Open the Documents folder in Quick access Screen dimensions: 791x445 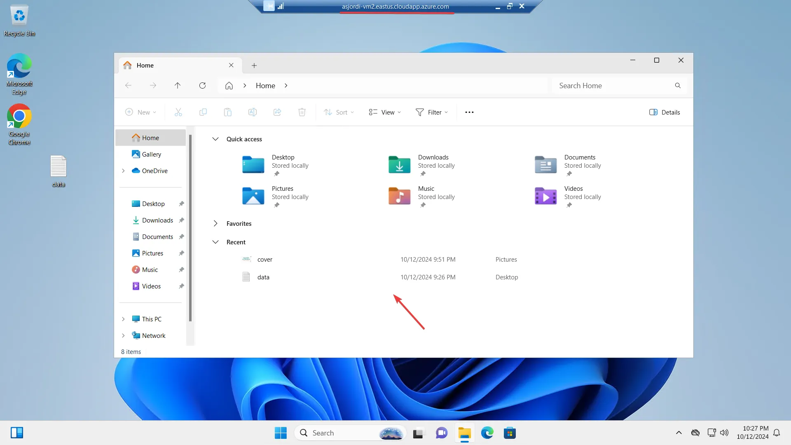click(568, 165)
